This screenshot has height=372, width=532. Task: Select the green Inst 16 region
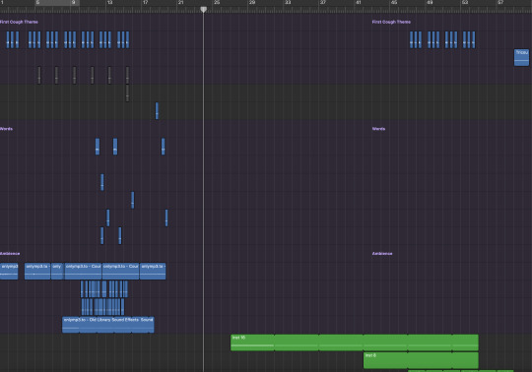pyautogui.click(x=355, y=342)
